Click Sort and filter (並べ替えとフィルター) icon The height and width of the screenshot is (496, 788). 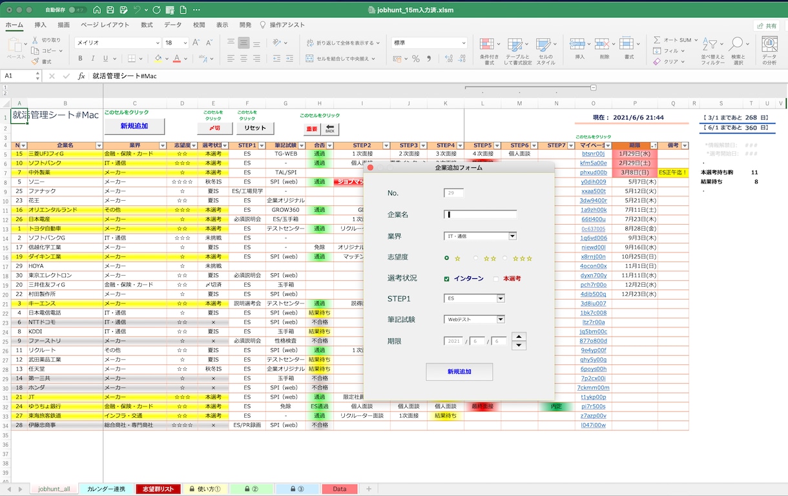(711, 45)
